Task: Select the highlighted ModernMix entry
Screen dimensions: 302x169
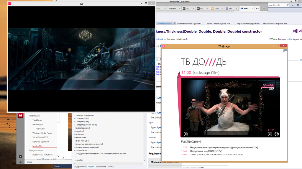Action: click(x=37, y=146)
